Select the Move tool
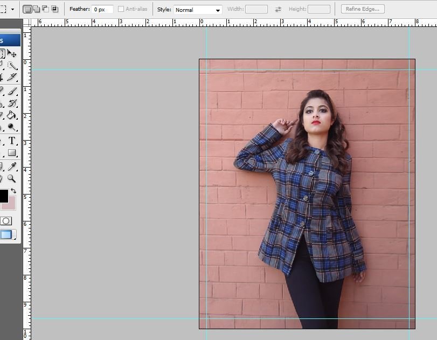 point(12,54)
